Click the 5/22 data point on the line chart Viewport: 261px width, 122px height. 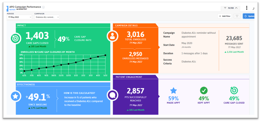pos(105,55)
